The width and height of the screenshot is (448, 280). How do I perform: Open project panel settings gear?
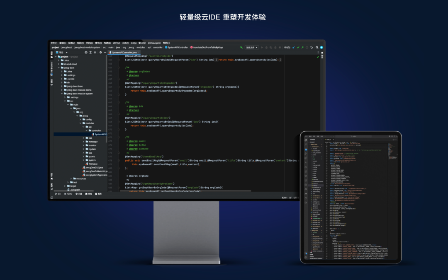[100, 53]
